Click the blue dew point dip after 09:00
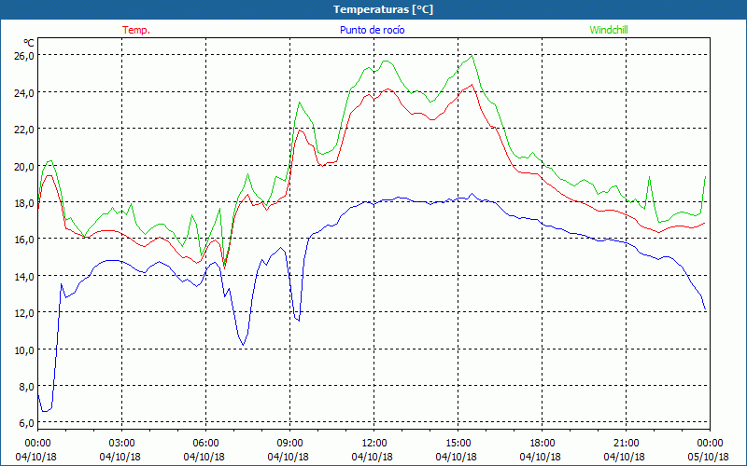Screen dimensions: 747x466 pos(299,321)
